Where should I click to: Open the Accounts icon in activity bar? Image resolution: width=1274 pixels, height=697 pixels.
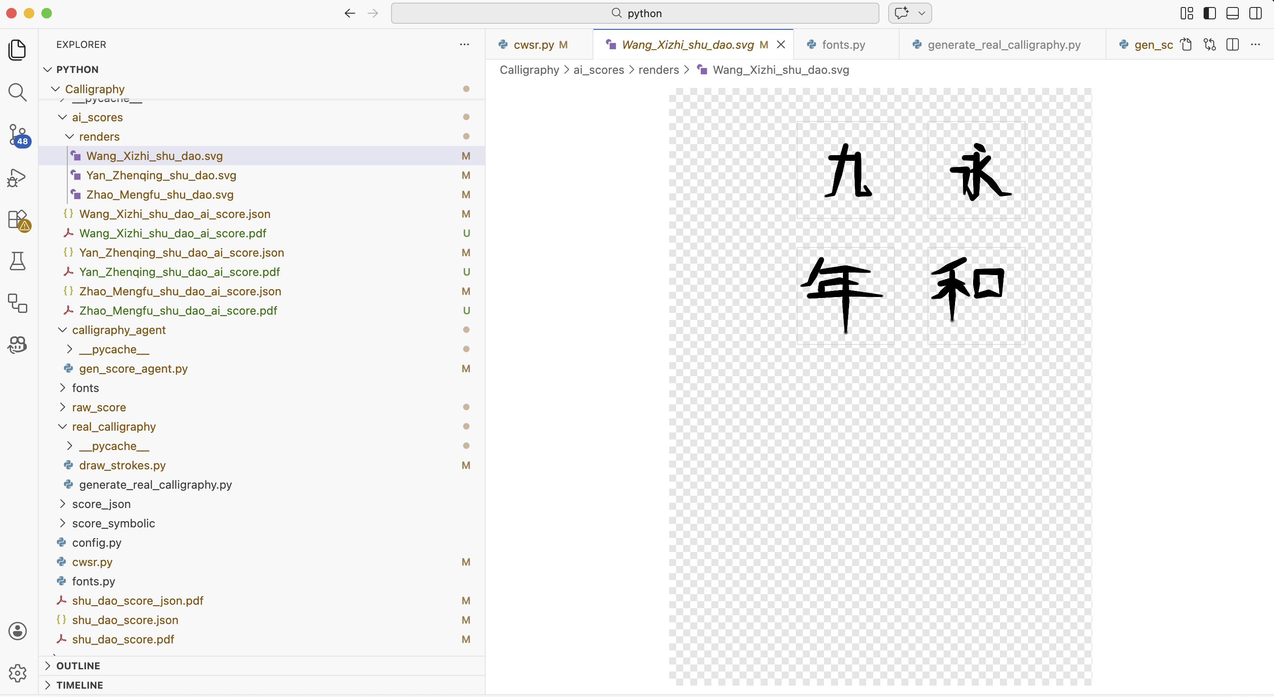(18, 631)
